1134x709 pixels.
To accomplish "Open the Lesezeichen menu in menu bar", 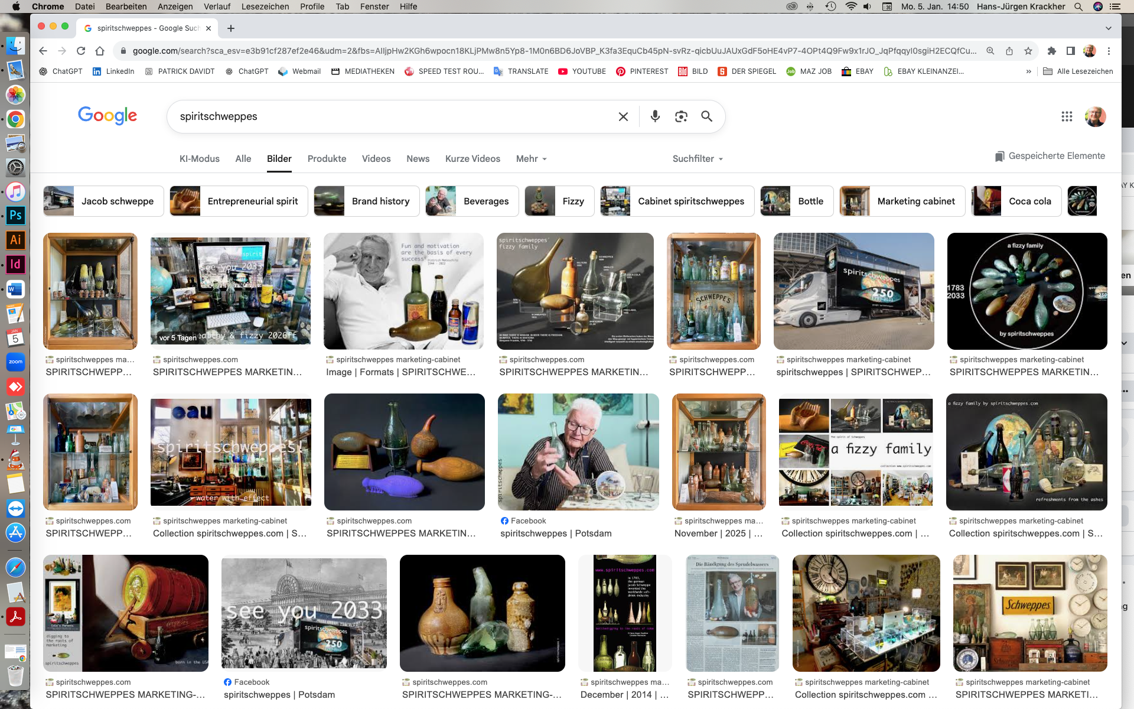I will (265, 6).
